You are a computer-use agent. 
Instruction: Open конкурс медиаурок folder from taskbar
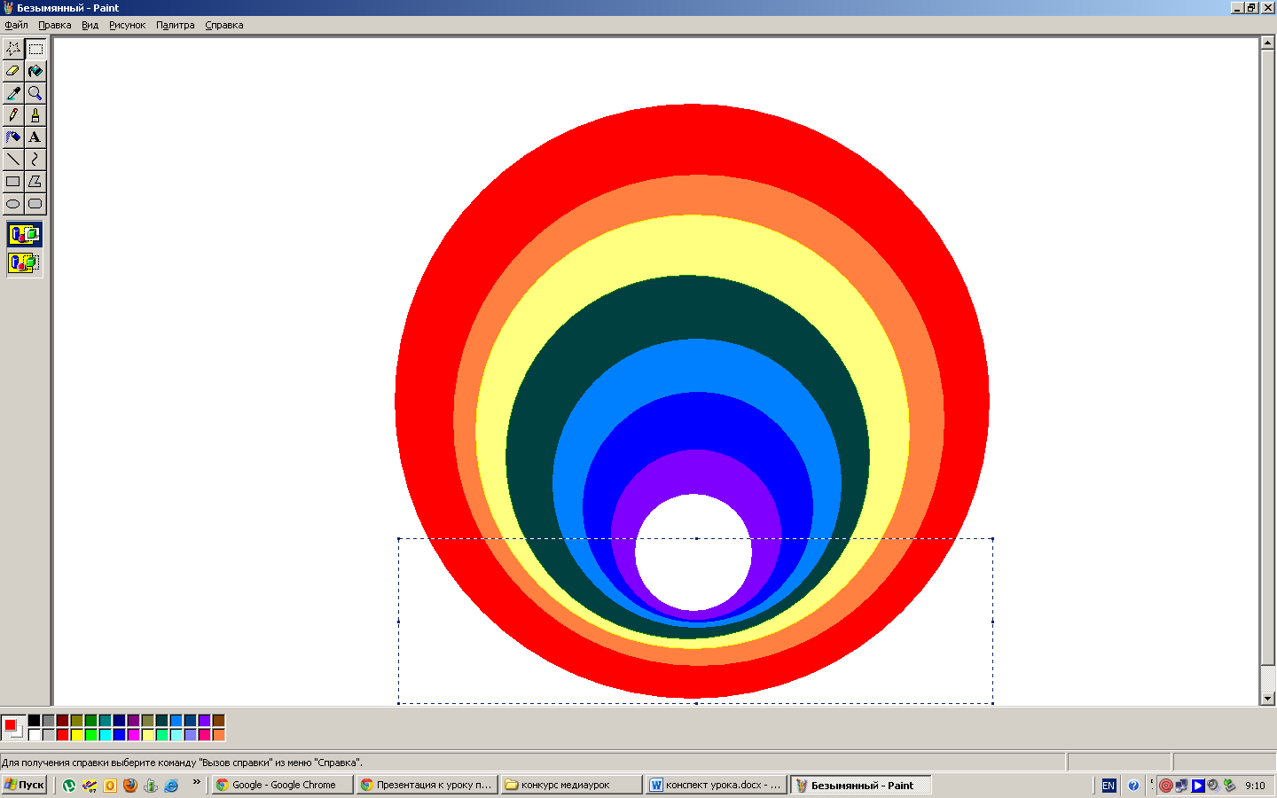pyautogui.click(x=571, y=785)
